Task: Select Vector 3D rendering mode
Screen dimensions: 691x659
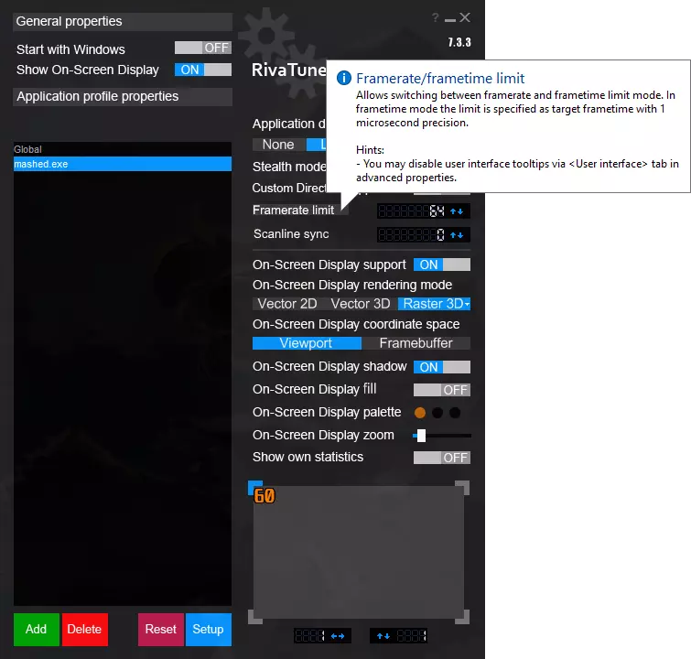Action: coord(361,304)
